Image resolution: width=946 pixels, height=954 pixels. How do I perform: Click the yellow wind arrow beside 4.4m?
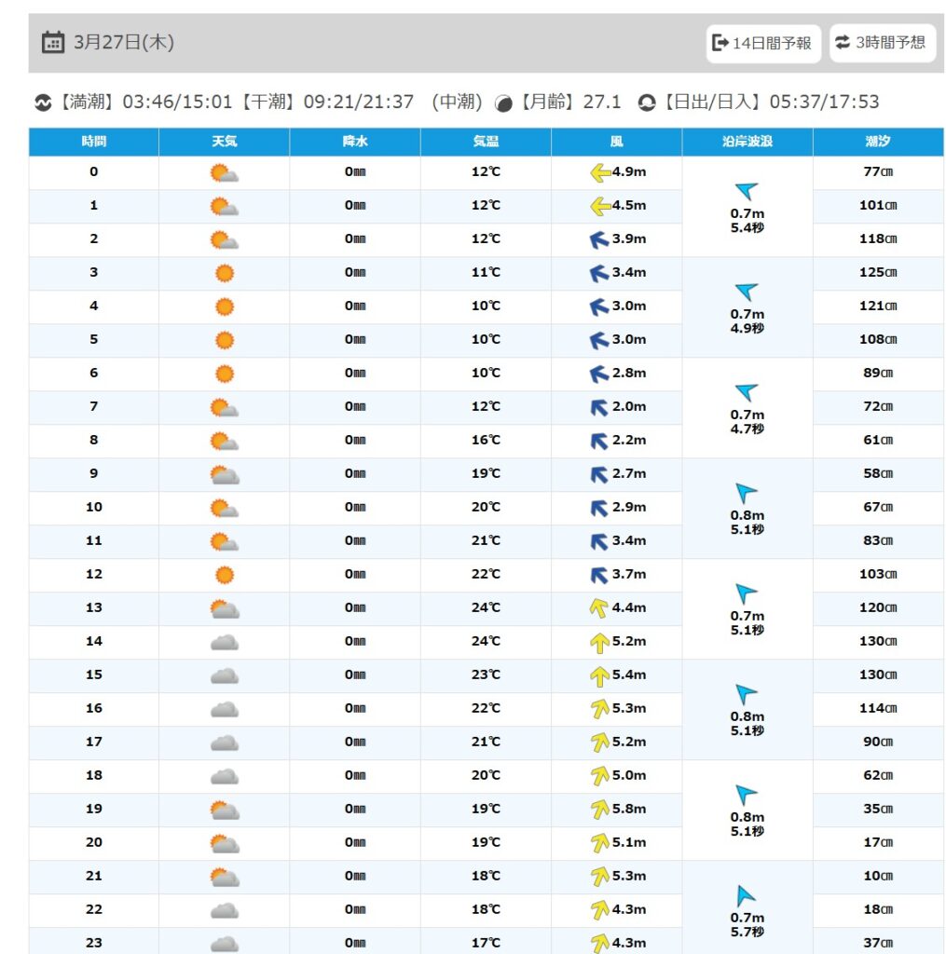[599, 608]
